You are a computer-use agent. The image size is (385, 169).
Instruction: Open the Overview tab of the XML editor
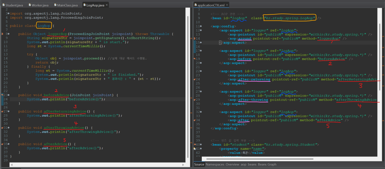coord(233,164)
